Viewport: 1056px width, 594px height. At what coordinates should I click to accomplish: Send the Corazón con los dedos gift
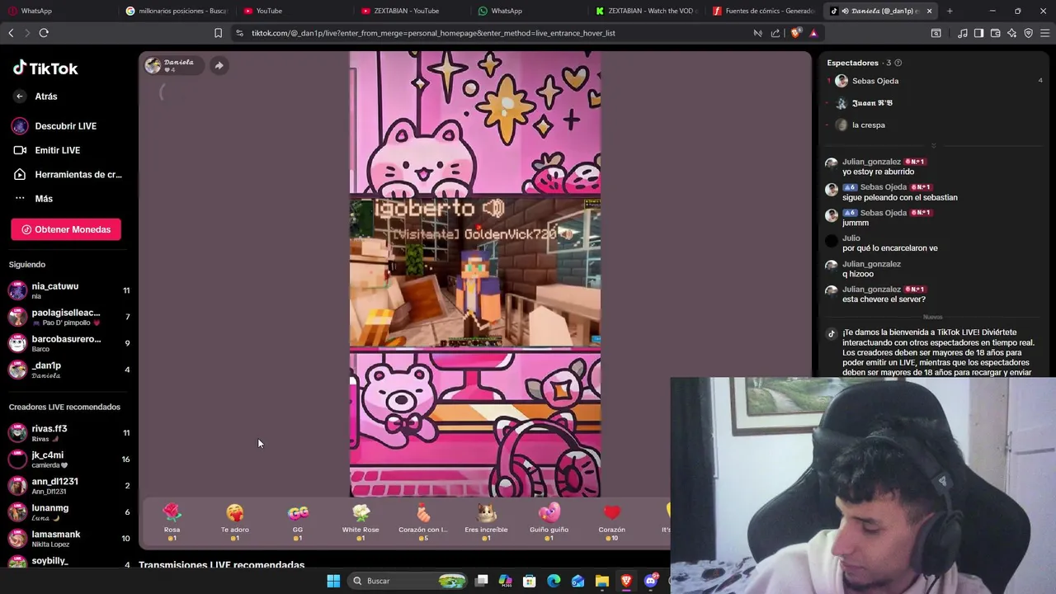click(423, 521)
